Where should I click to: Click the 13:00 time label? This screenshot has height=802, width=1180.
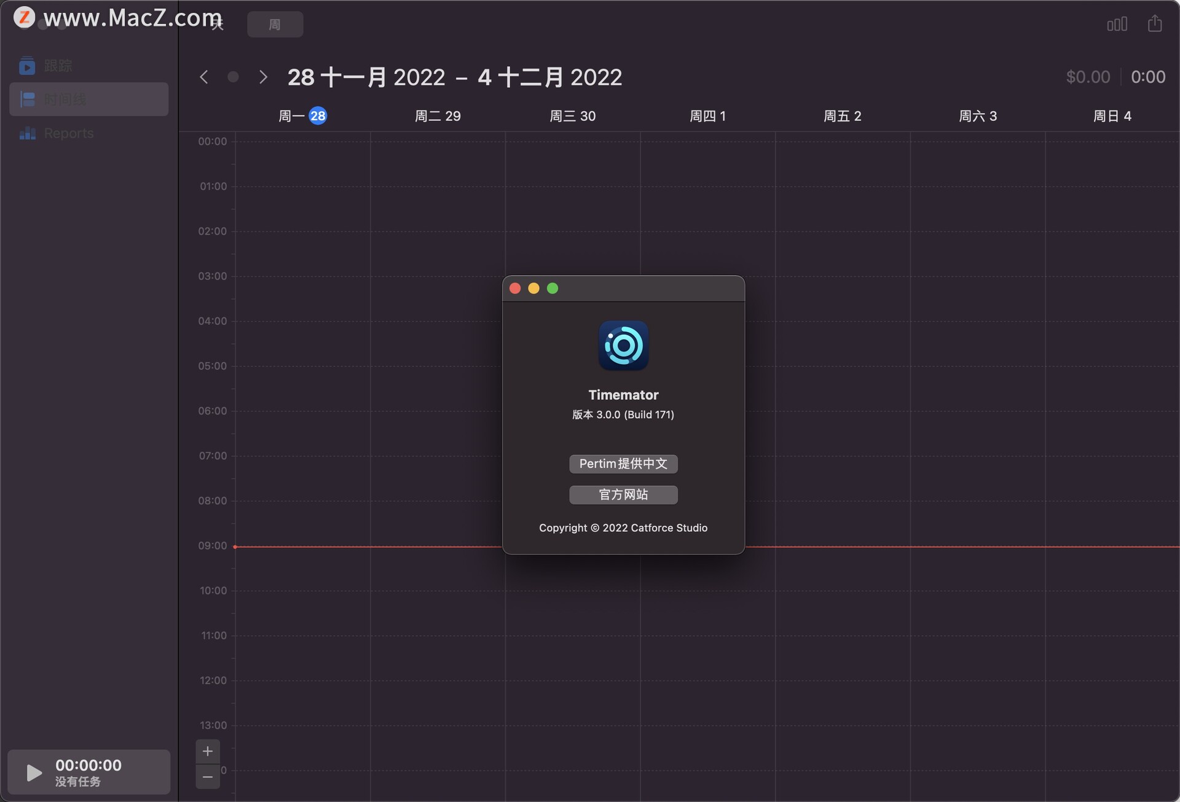coord(213,725)
